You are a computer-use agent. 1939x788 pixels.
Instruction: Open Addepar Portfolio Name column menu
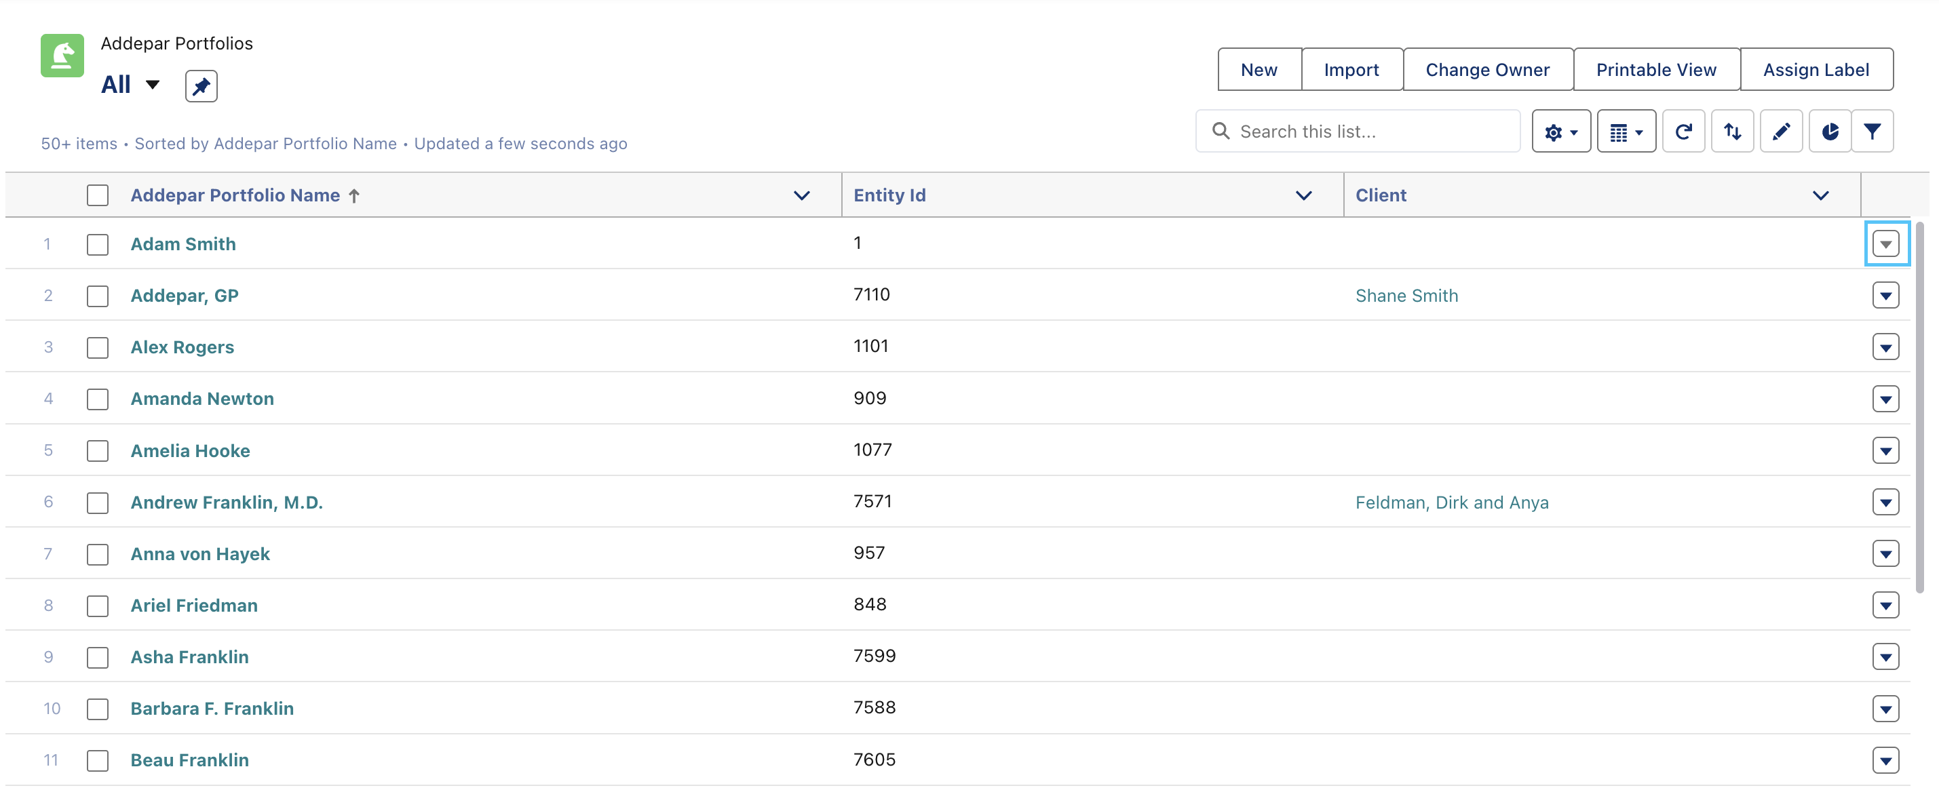802,196
